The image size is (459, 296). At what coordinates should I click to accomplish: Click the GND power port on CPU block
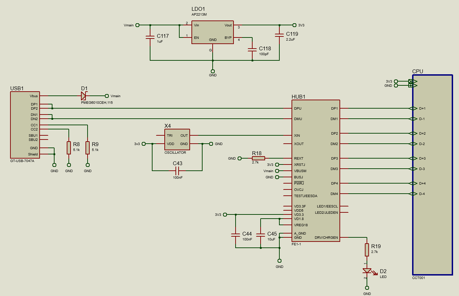pyautogui.click(x=413, y=85)
